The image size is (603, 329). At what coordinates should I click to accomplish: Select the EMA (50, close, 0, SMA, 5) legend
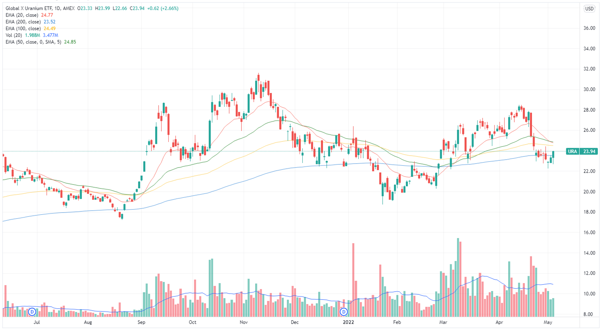[34, 42]
